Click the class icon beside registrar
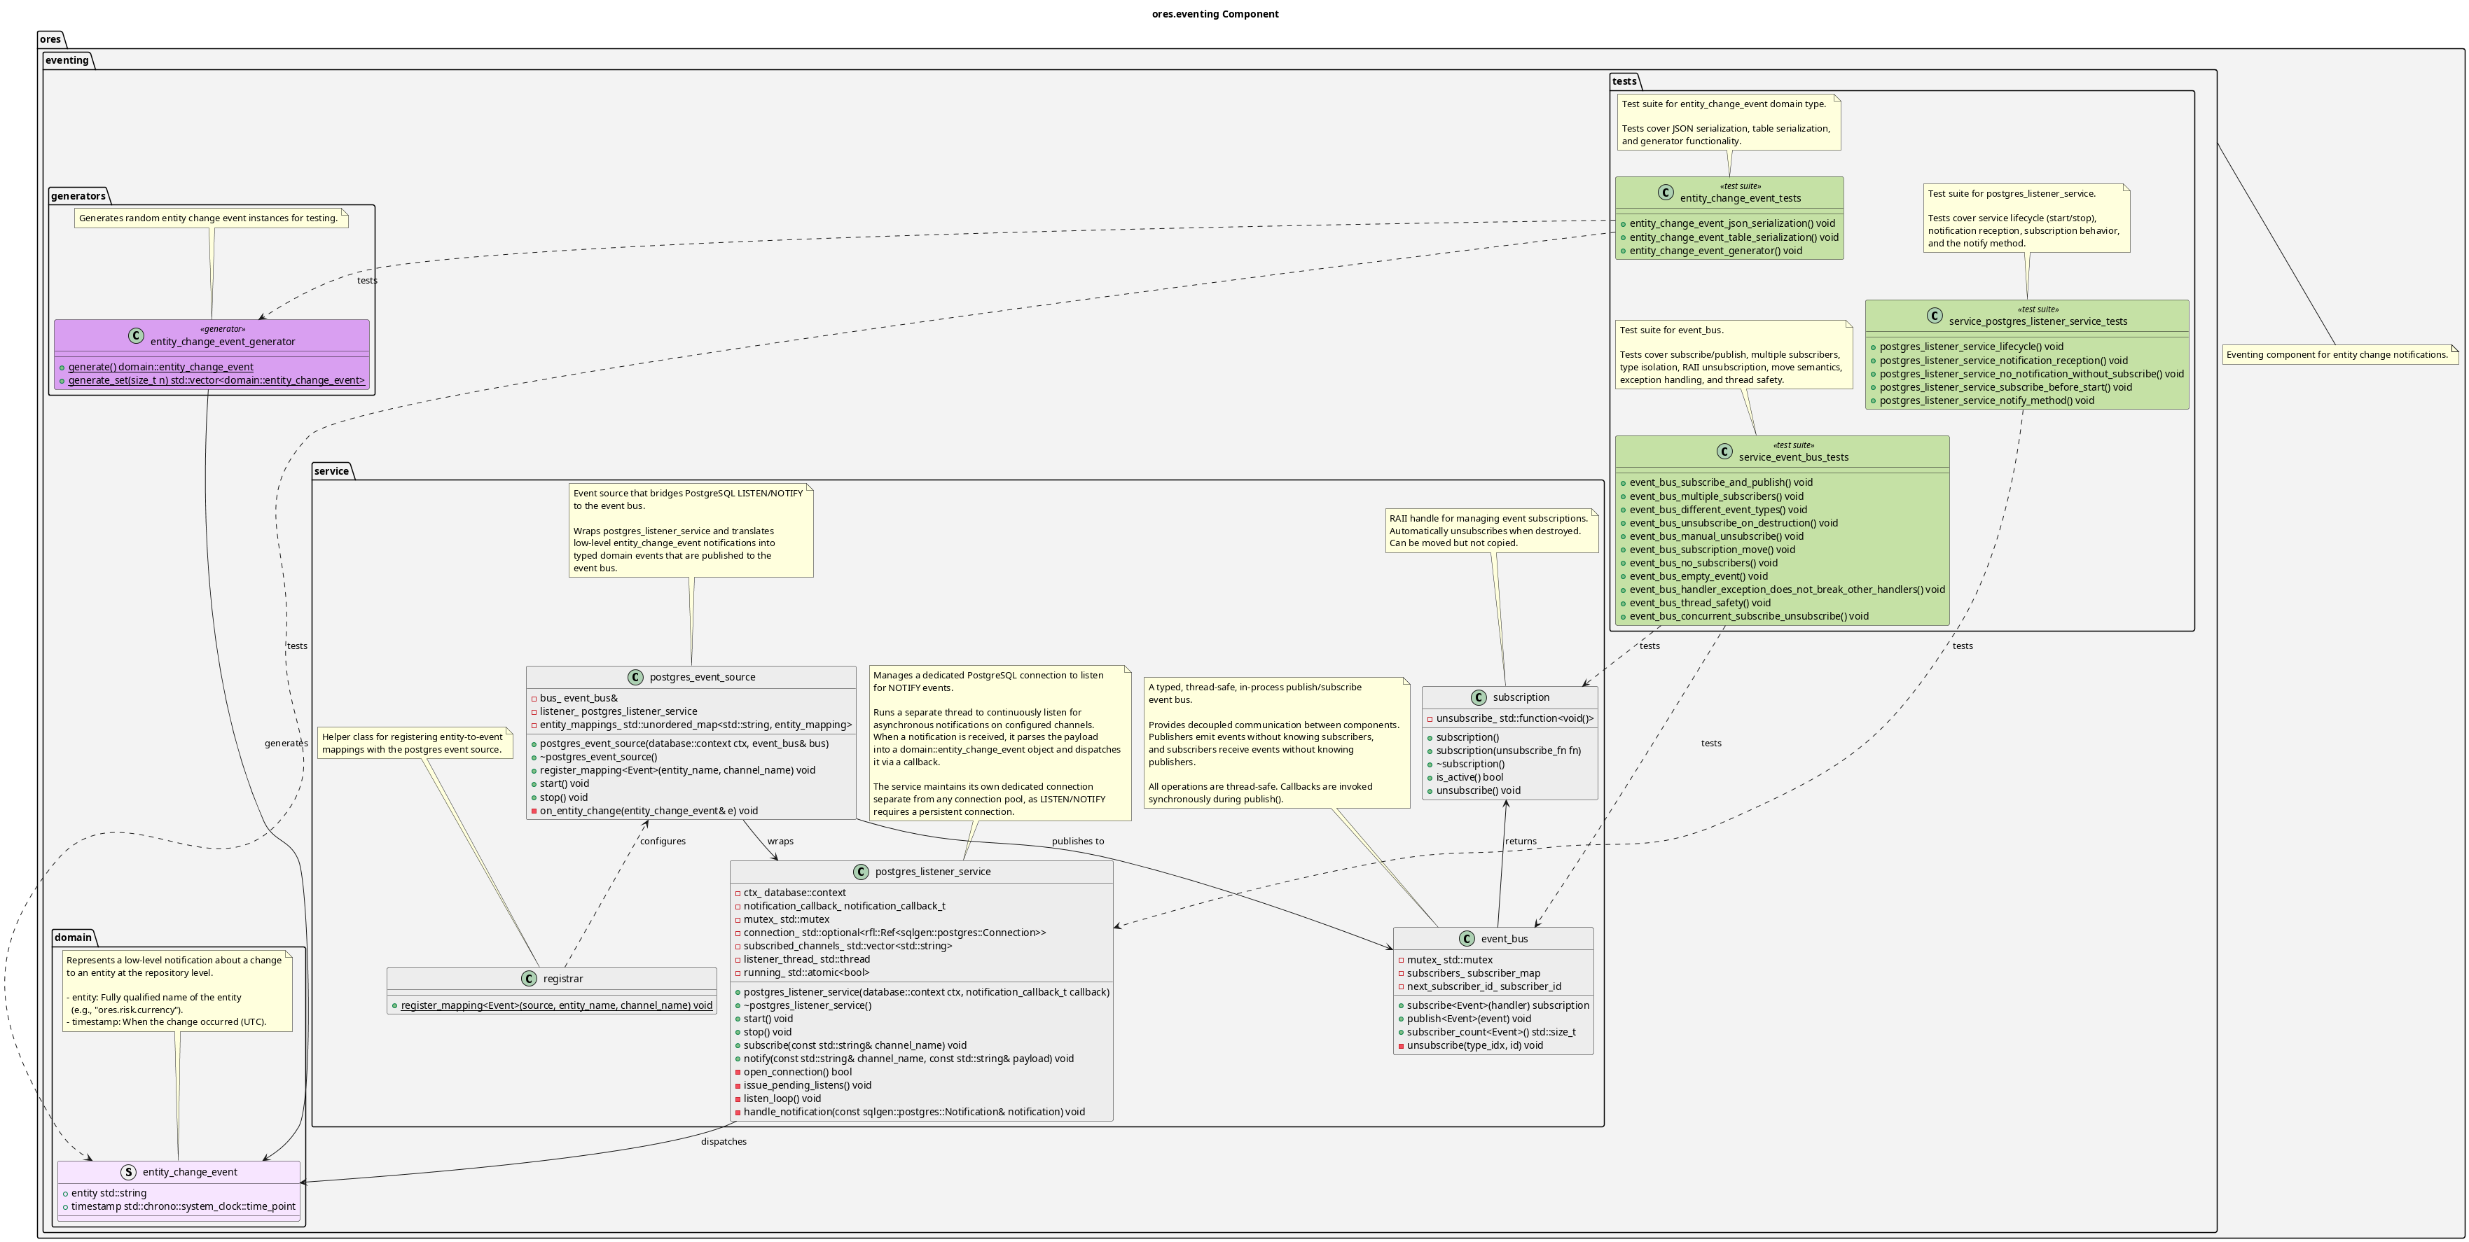Viewport: 2469px width, 1242px height. 529,979
